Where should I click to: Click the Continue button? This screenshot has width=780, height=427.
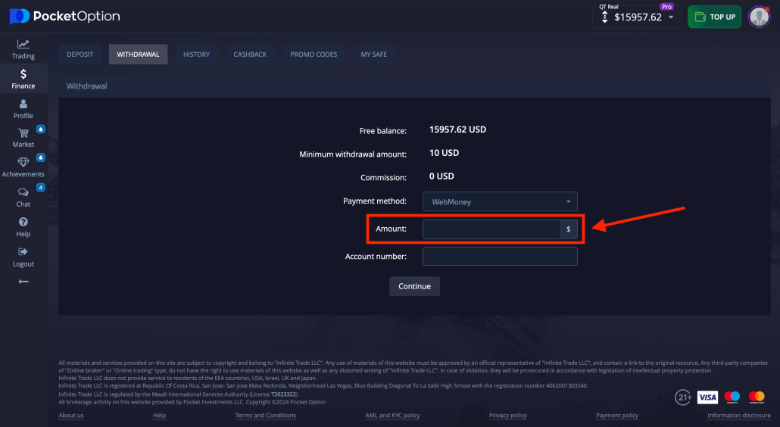point(414,286)
